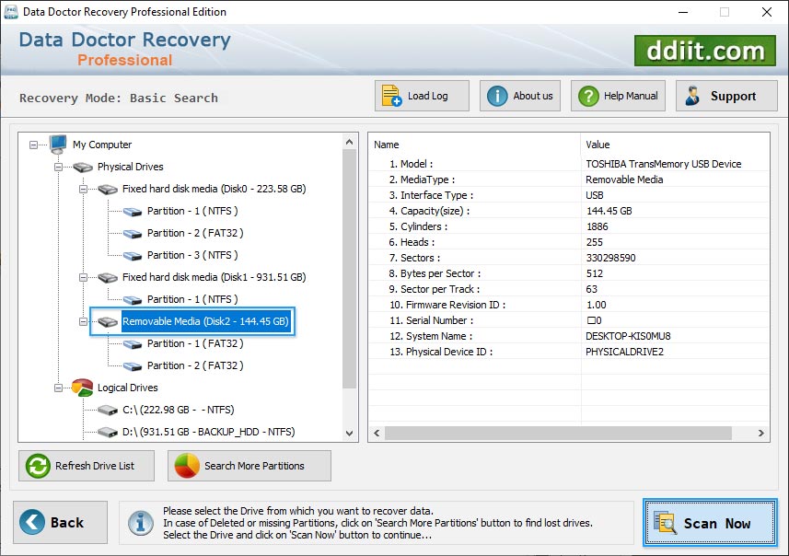The image size is (789, 556).
Task: Select the Refresh Drive List icon
Action: tap(37, 466)
